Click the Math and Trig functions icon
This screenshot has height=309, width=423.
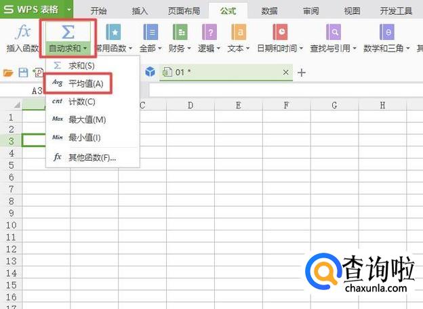387,32
